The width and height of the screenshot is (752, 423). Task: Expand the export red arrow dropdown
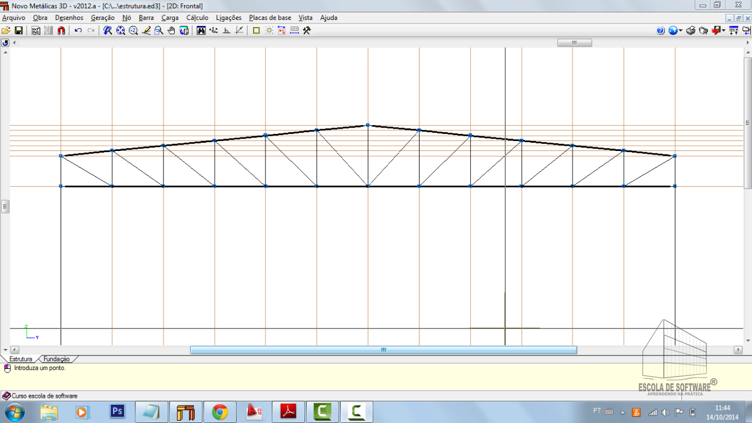click(723, 31)
